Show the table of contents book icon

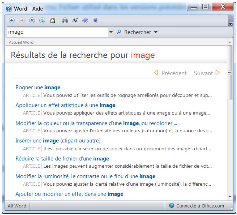[x=85, y=20]
